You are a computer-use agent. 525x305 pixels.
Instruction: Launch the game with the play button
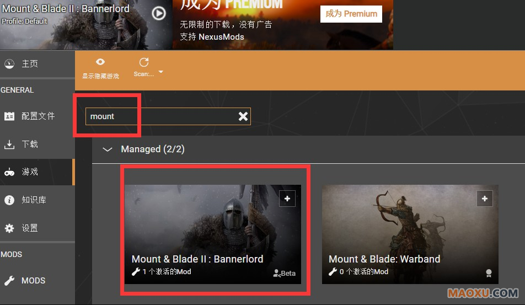click(x=159, y=14)
